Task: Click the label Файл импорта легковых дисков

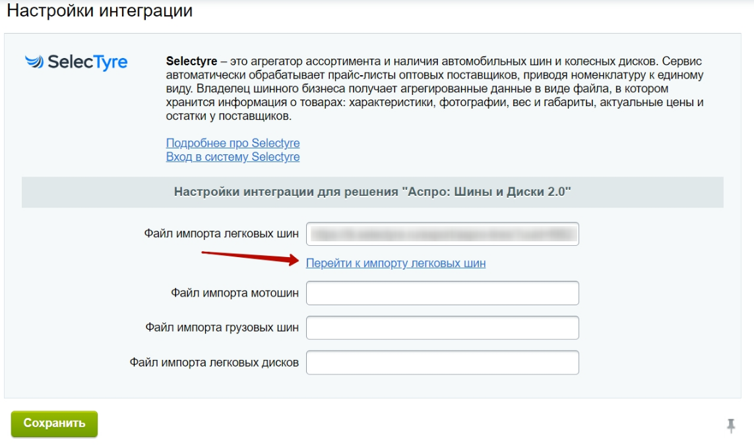Action: point(214,363)
